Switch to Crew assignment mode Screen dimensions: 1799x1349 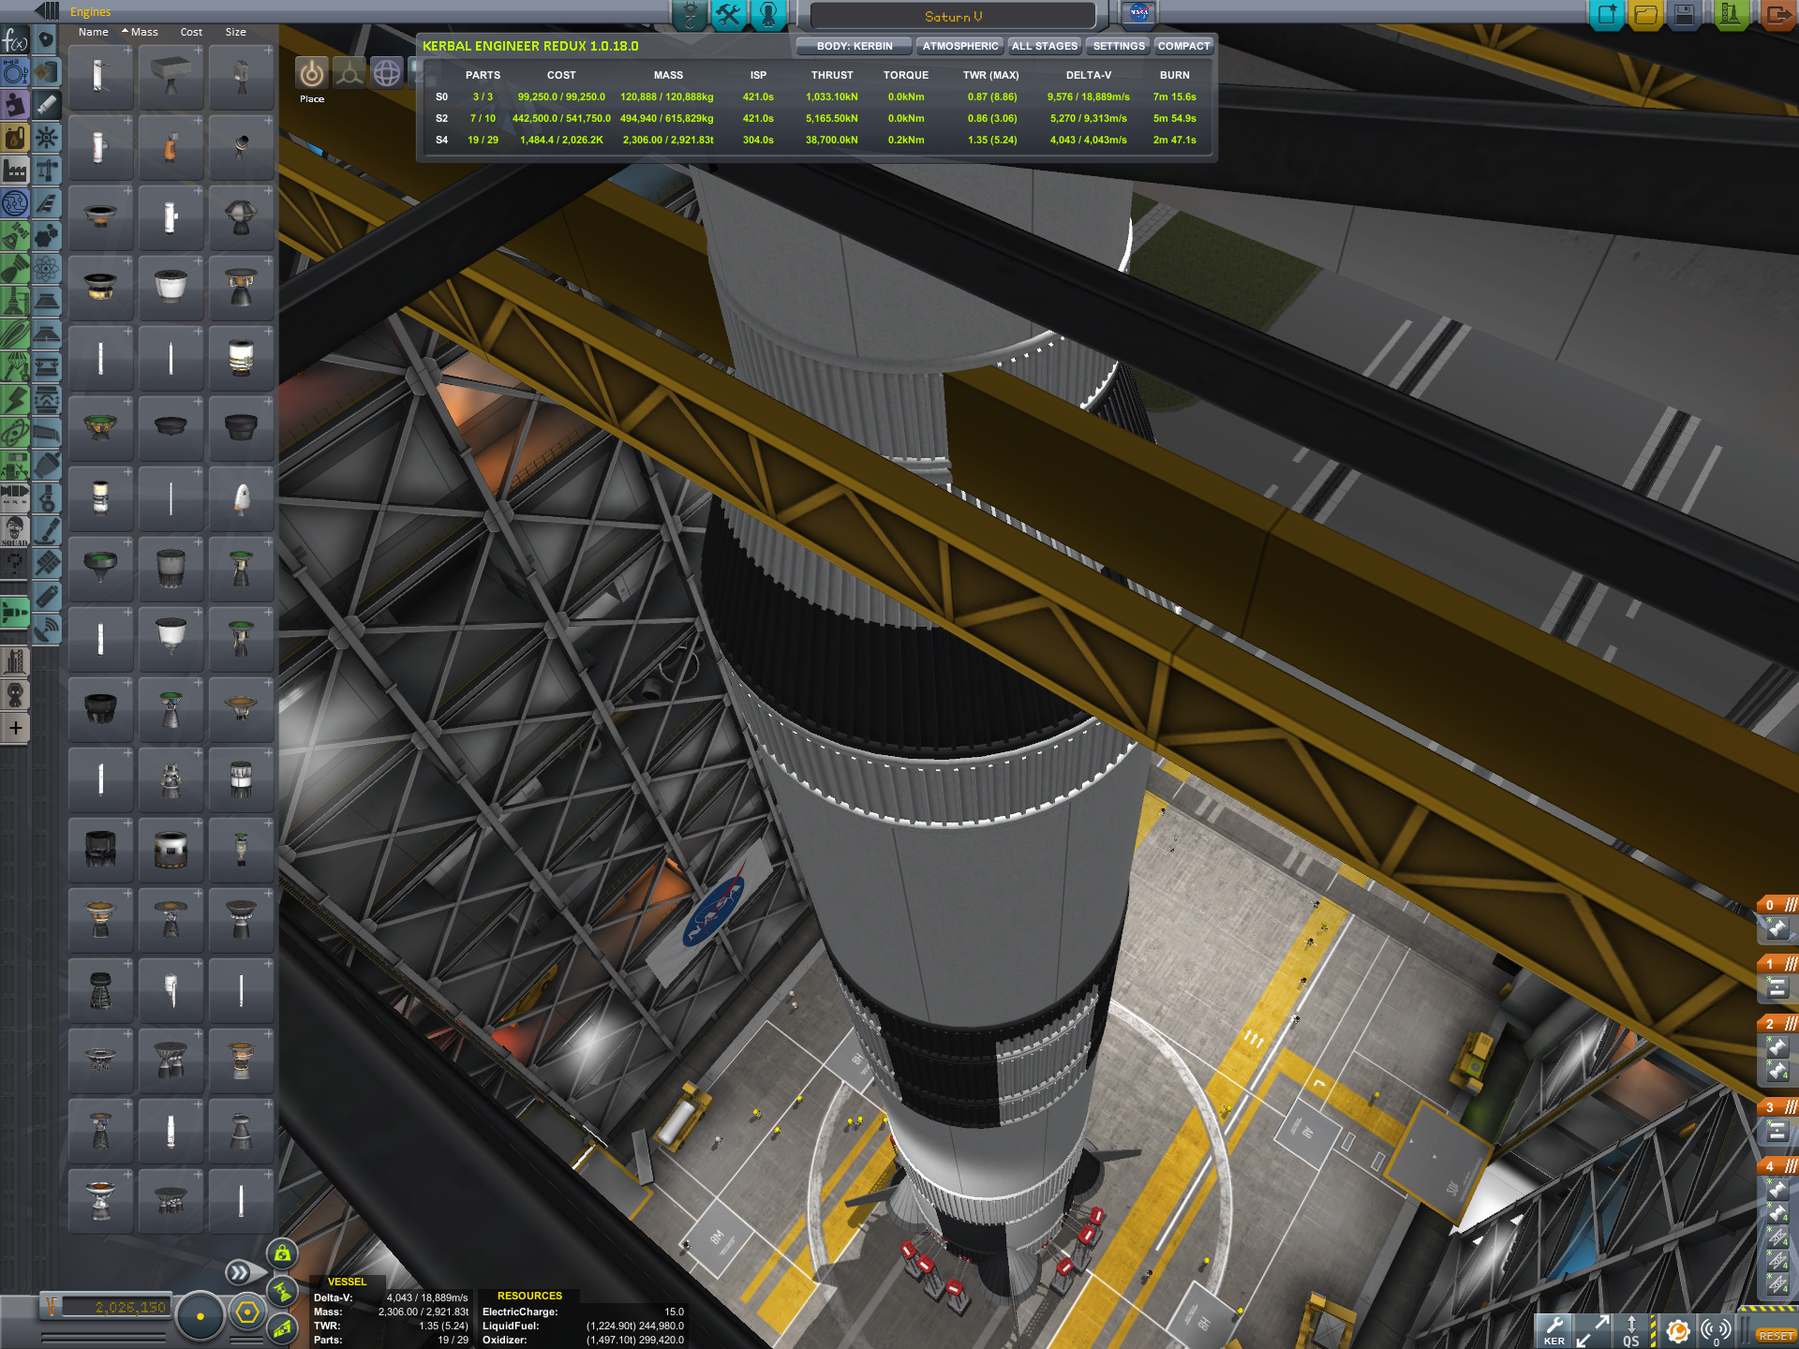(768, 15)
